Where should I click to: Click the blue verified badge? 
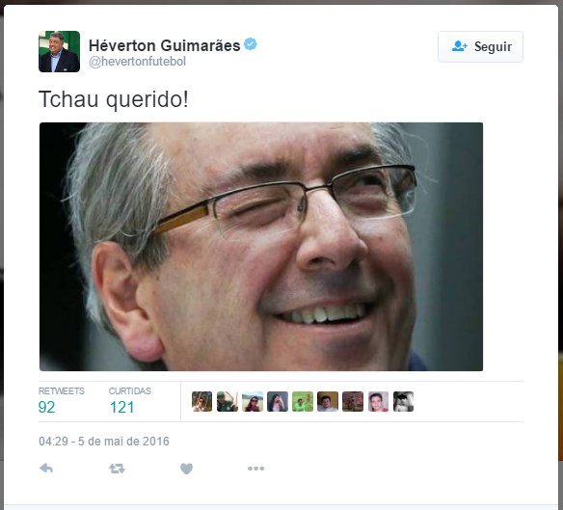click(251, 44)
